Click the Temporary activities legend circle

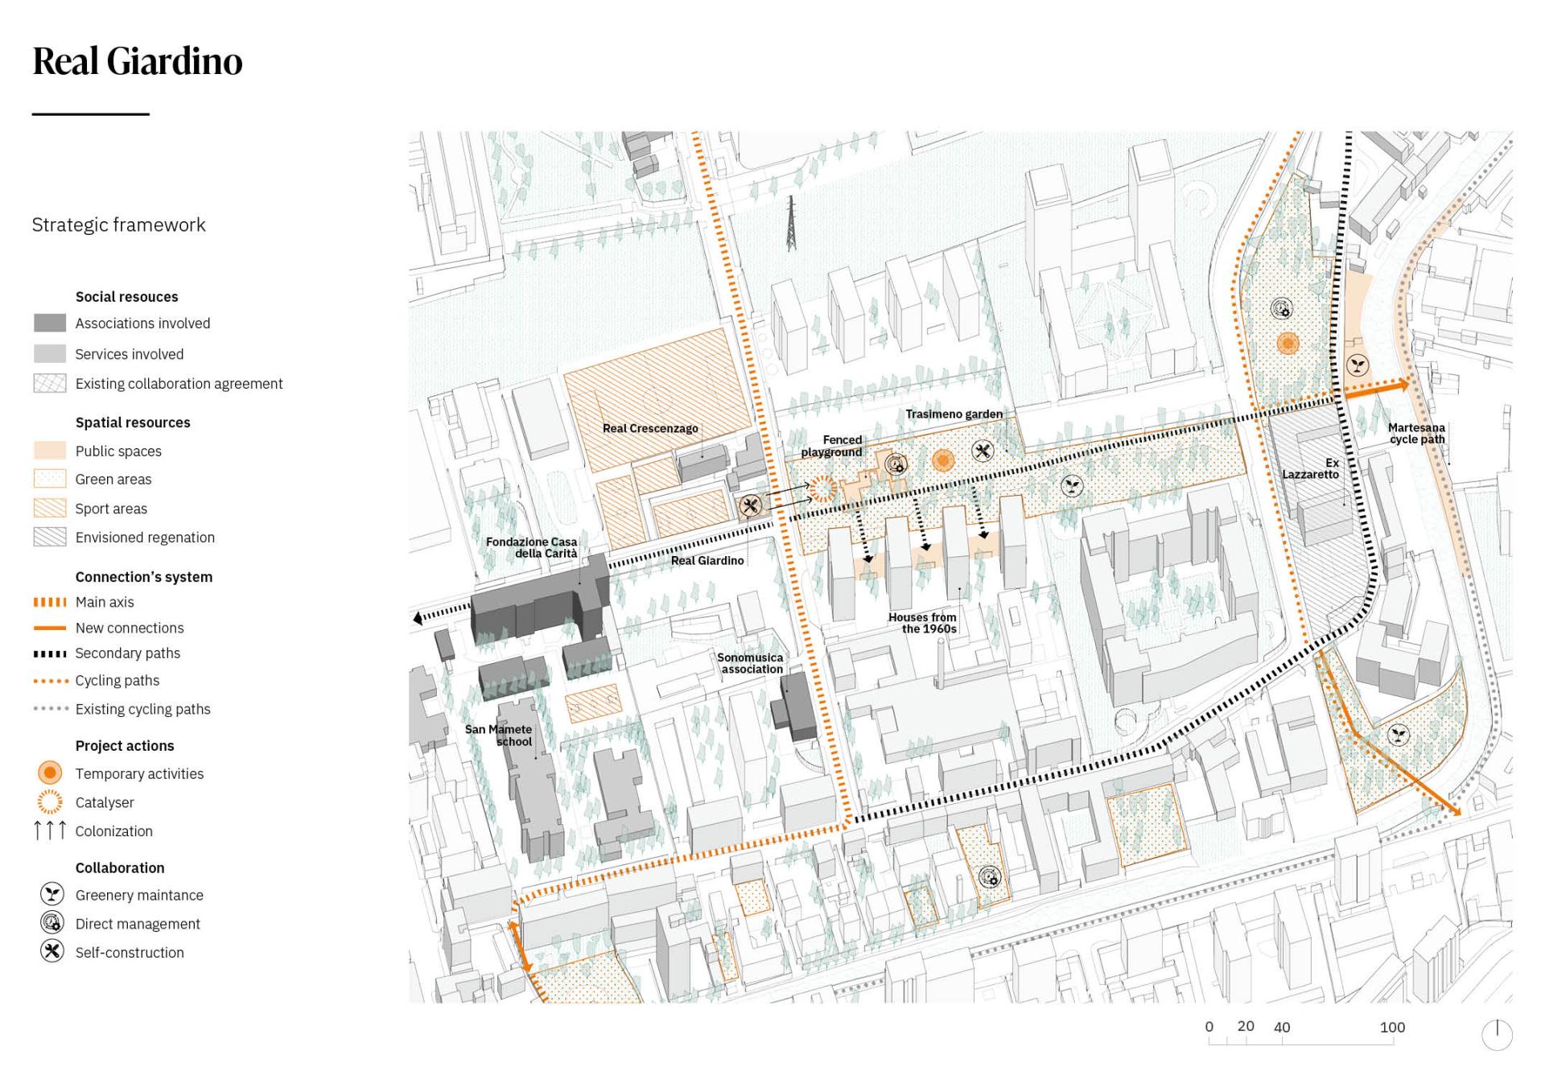pos(50,773)
